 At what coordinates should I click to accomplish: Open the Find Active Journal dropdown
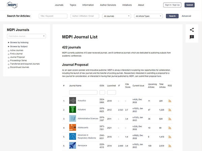[26, 36]
